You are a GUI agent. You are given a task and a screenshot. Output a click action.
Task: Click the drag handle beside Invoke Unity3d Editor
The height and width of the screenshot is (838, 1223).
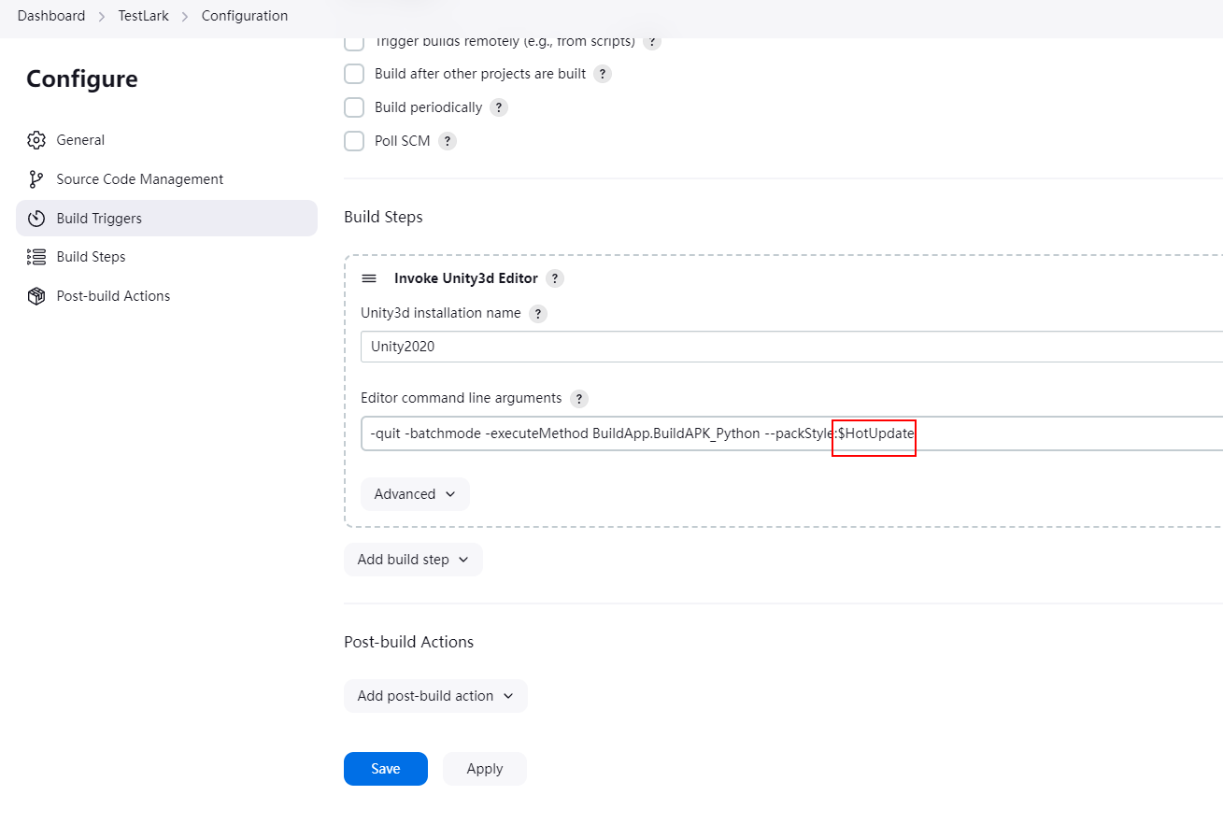pos(369,278)
